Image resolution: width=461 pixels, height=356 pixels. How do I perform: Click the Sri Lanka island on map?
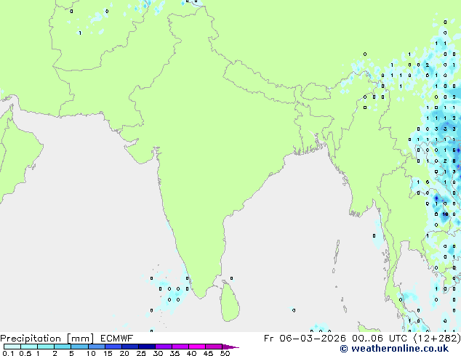point(230,302)
